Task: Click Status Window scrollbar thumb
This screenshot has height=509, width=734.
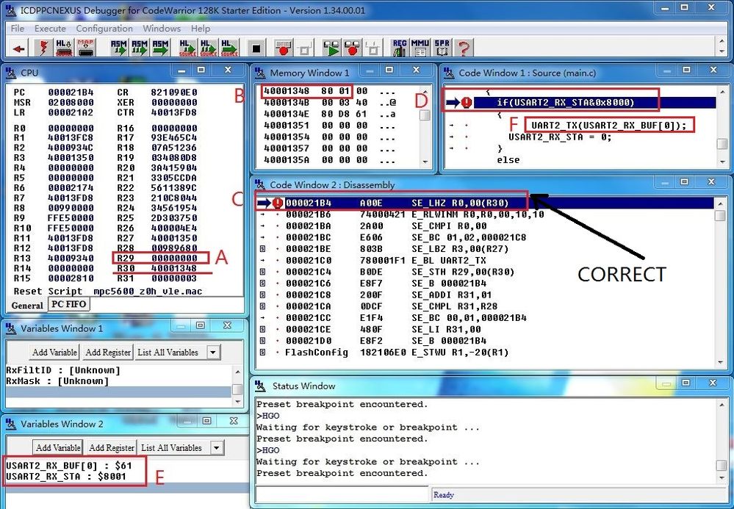Action: point(722,466)
